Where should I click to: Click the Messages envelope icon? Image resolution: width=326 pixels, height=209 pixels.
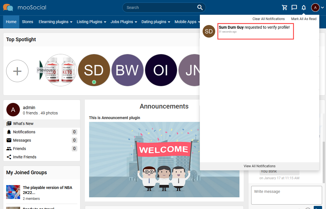coord(9,140)
